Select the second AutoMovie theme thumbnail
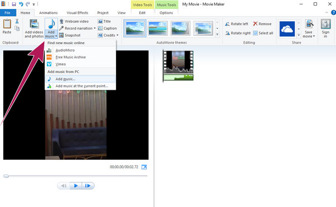Image resolution: width=336 pixels, height=207 pixels. (158, 28)
